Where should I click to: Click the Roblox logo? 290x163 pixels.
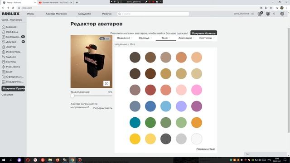10,14
